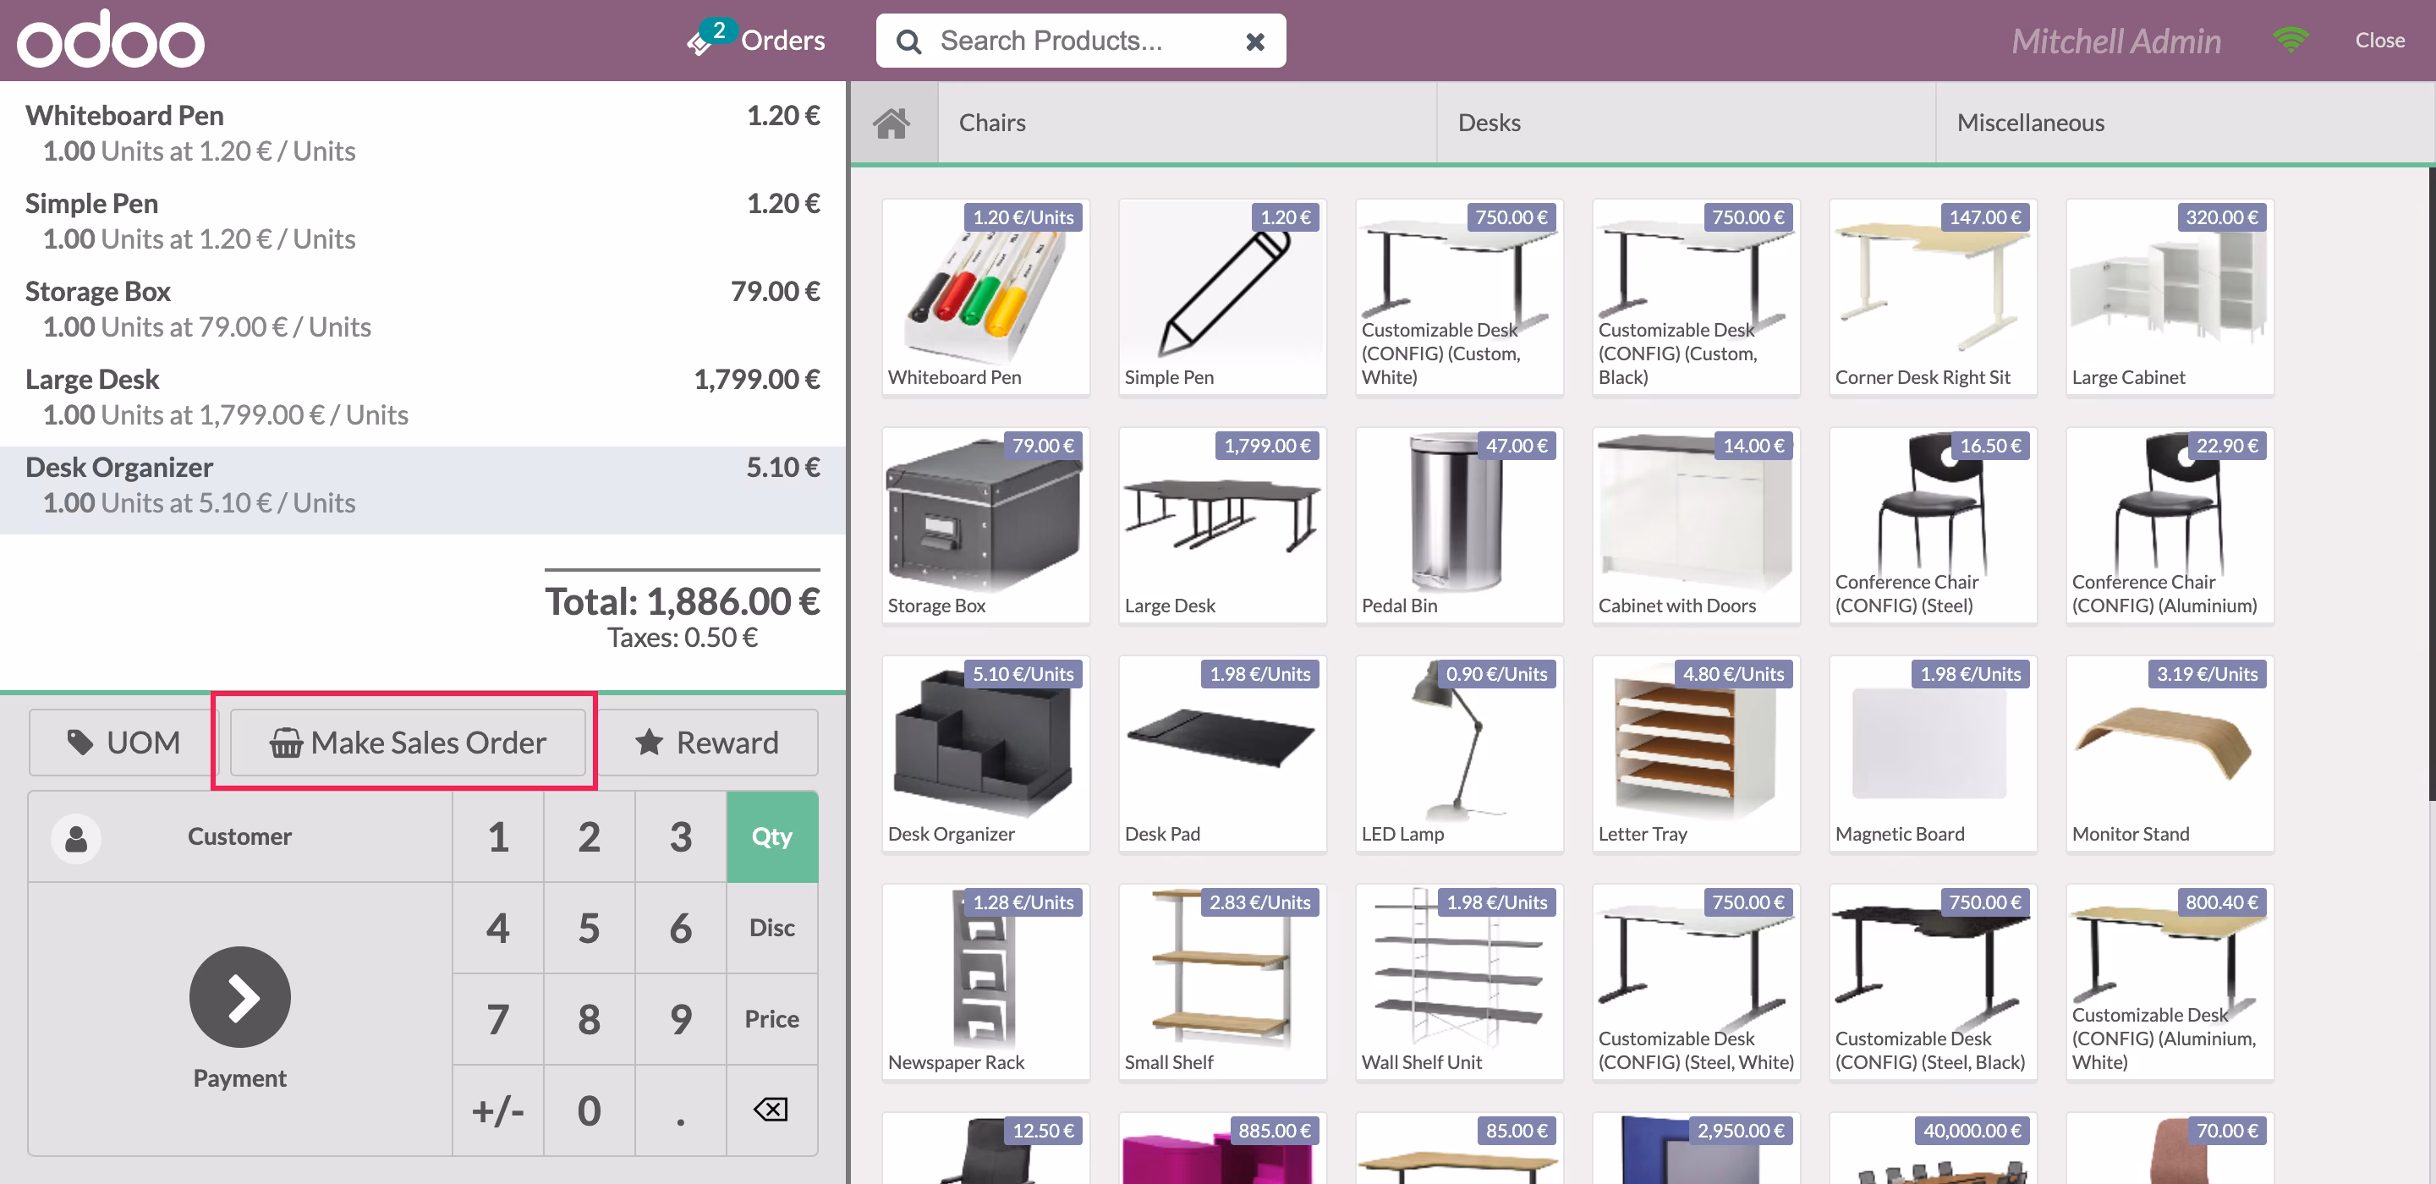Tap the plus/minus numpad key
2436x1184 pixels.
click(x=498, y=1110)
